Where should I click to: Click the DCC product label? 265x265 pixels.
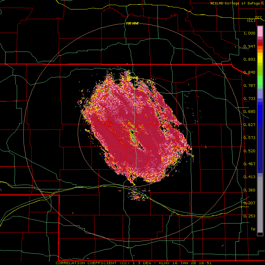coord(259,17)
